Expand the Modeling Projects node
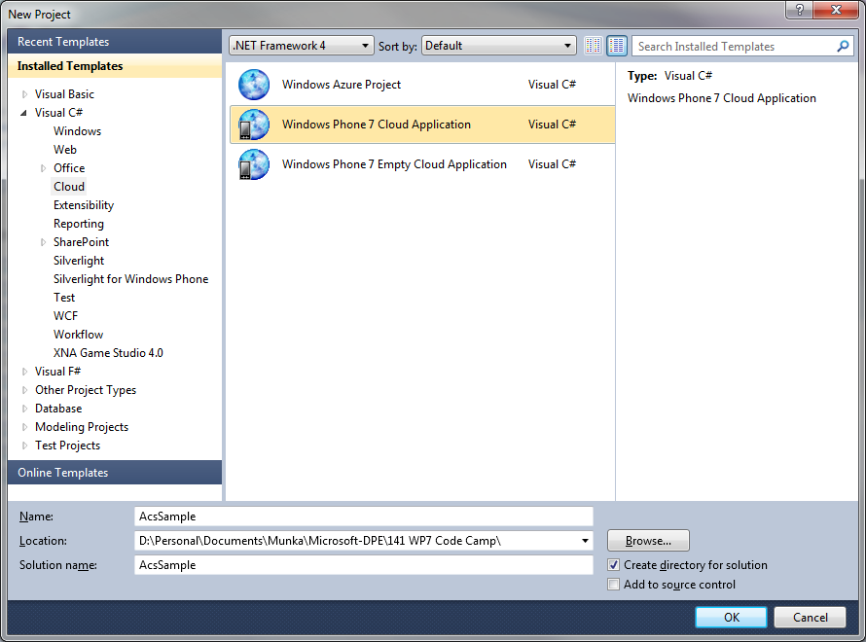Screen dimensions: 866x642 pyautogui.click(x=24, y=427)
